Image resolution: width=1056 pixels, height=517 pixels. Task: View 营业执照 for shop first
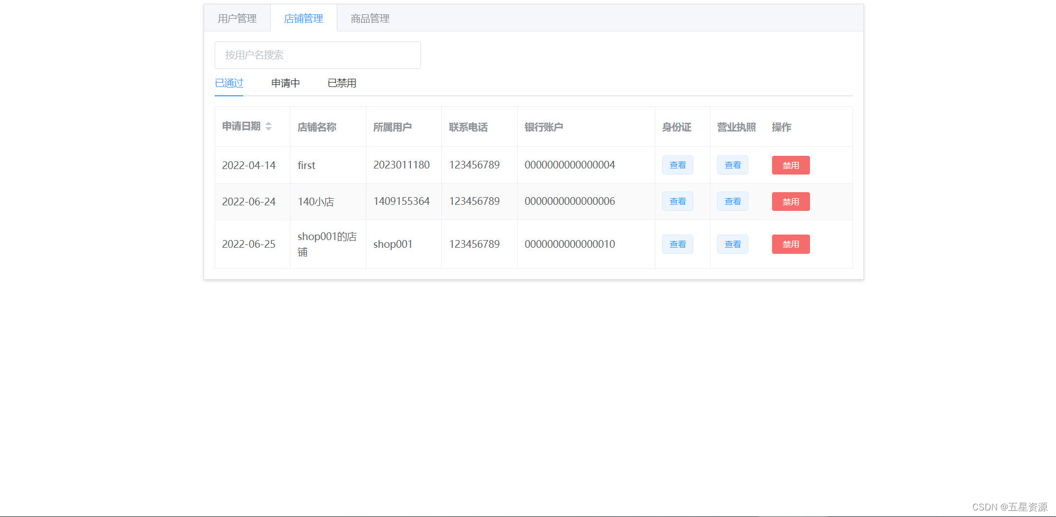tap(732, 165)
